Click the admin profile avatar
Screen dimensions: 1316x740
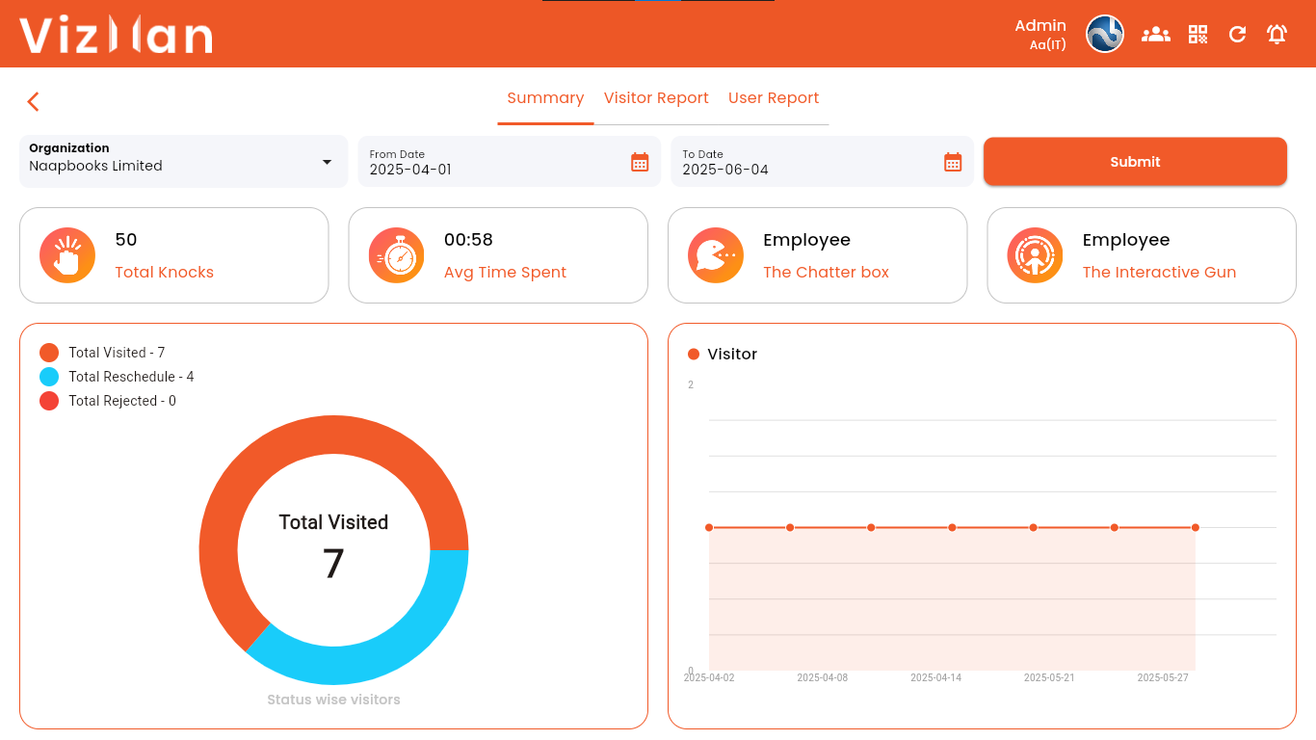coord(1105,35)
